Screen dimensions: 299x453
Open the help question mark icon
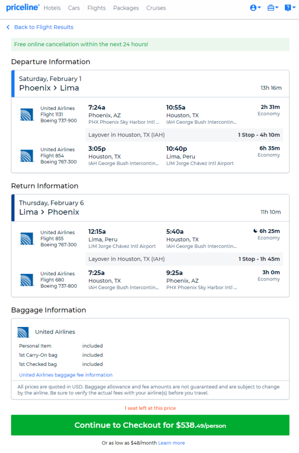[x=288, y=8]
